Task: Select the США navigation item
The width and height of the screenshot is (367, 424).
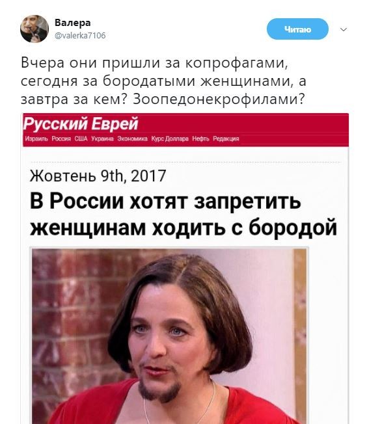Action: (x=81, y=139)
